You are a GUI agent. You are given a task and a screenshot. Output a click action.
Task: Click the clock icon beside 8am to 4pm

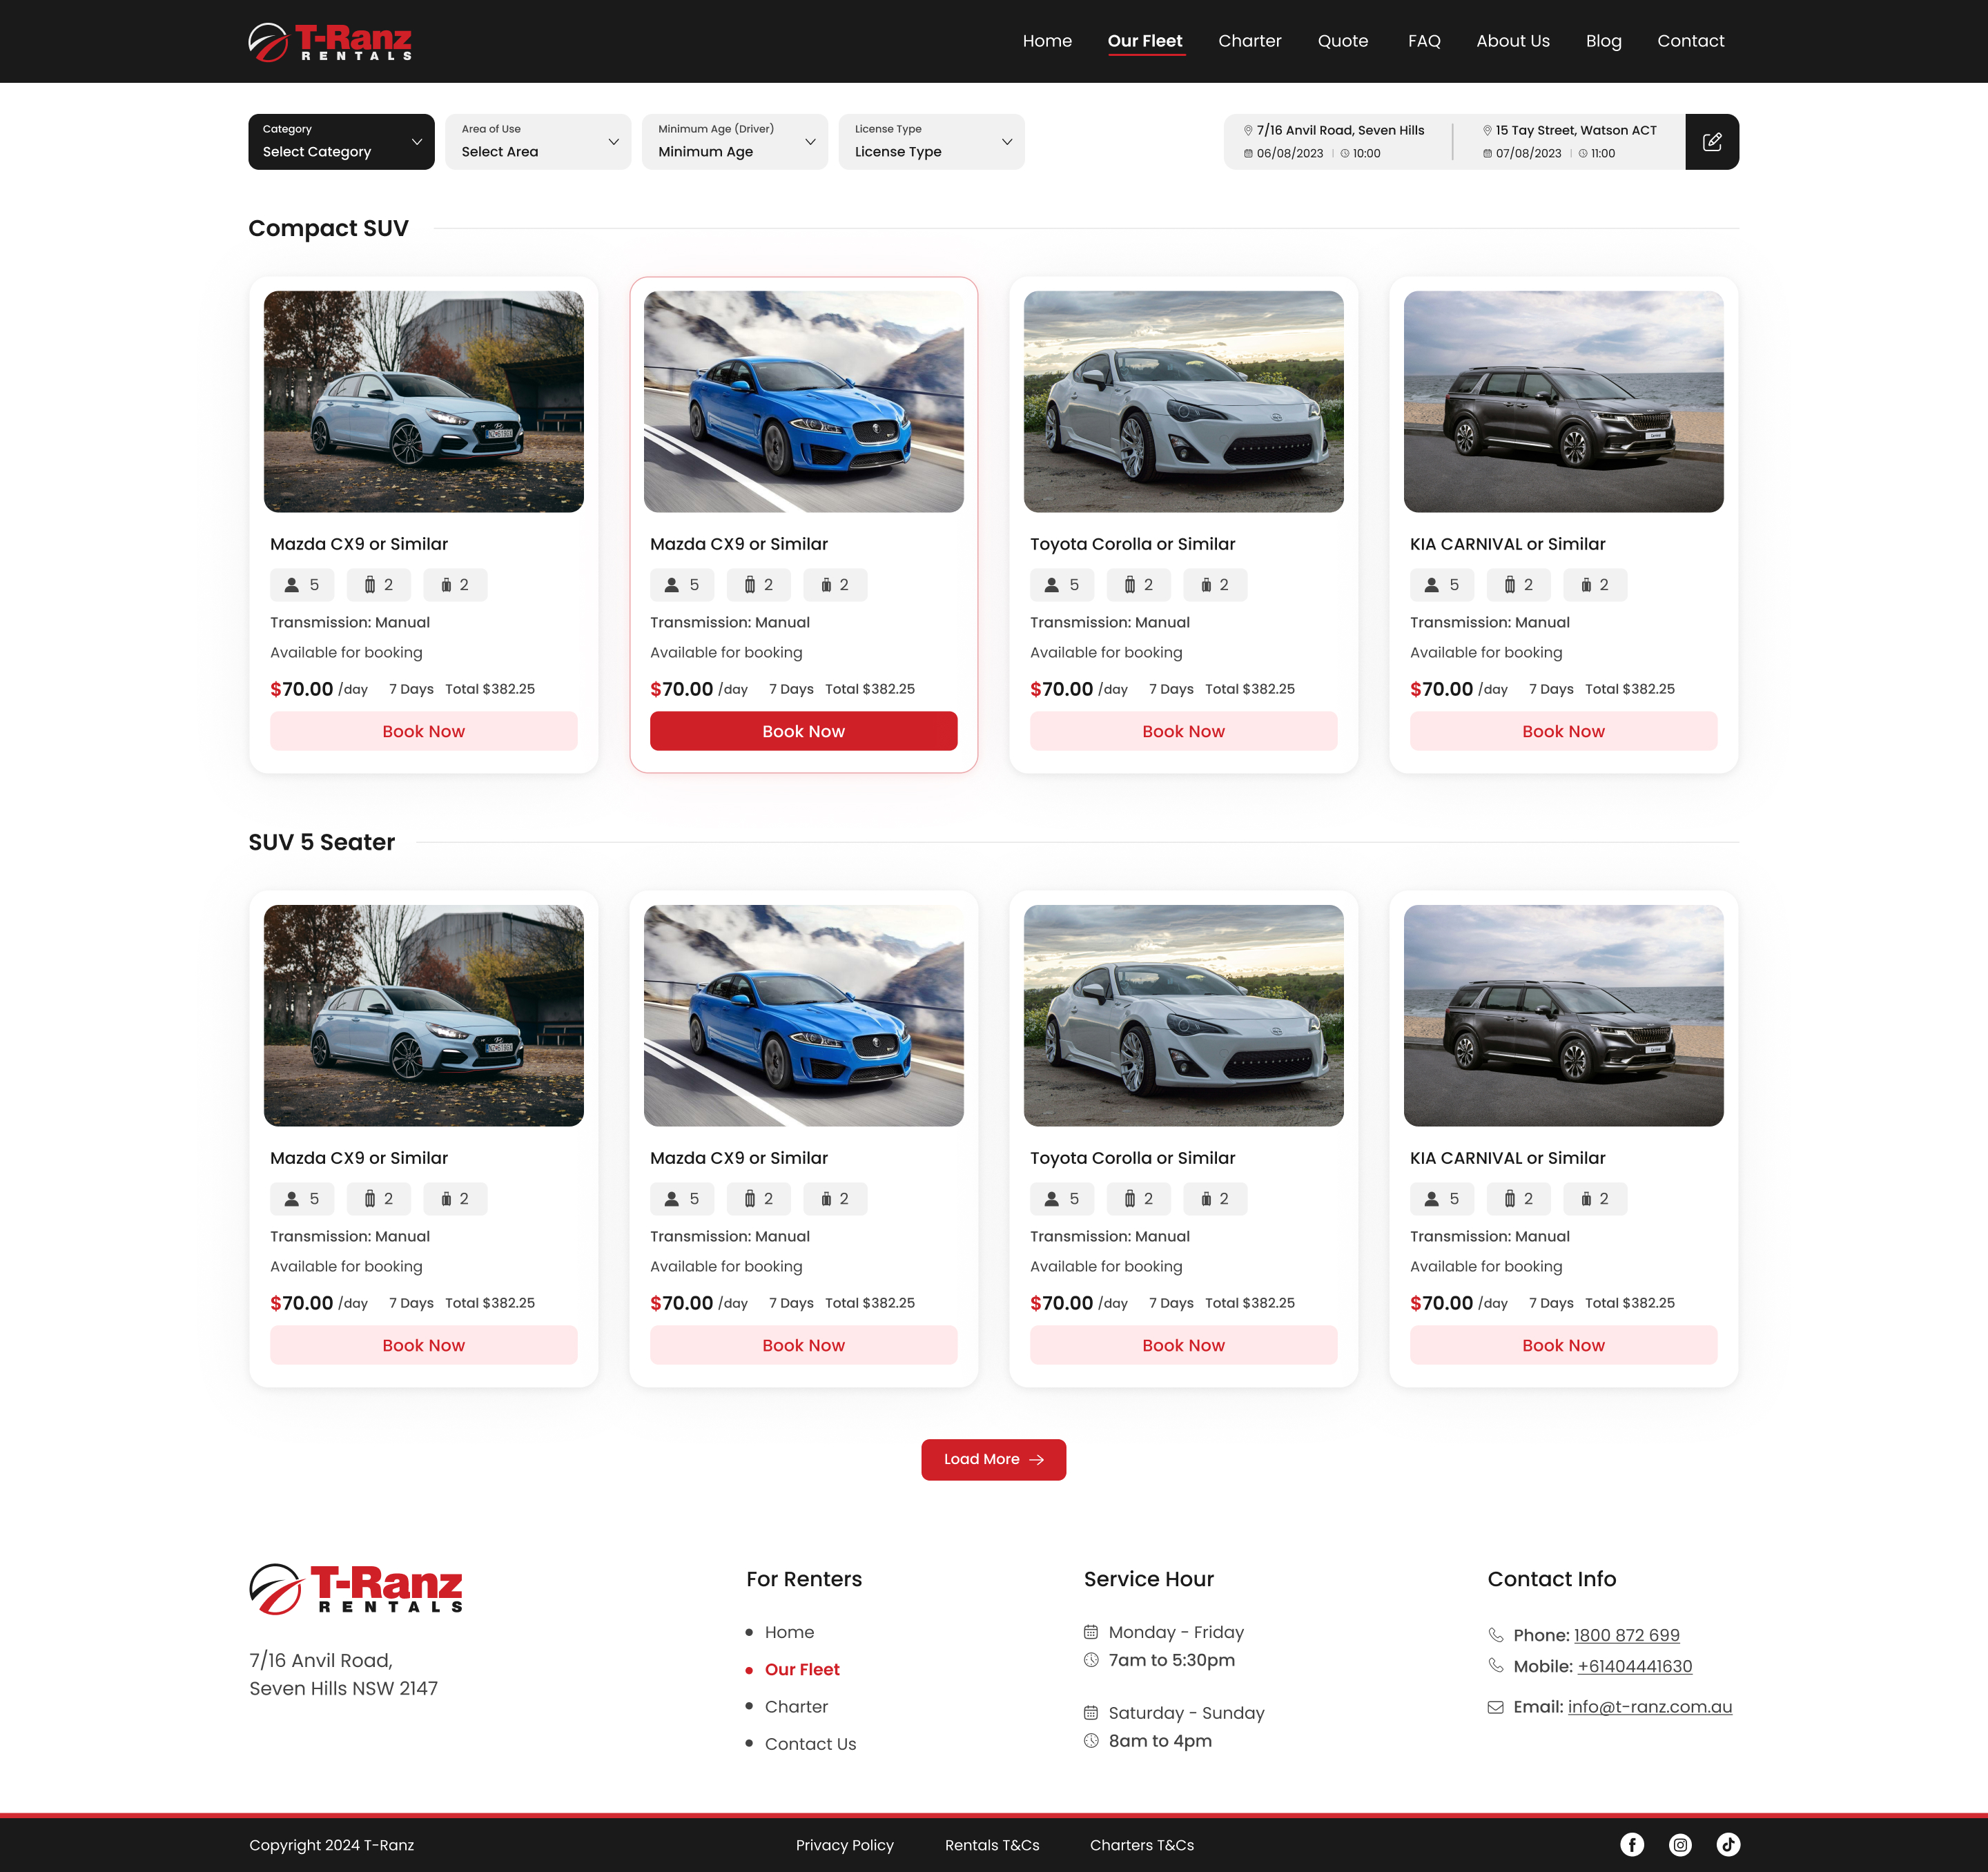pos(1091,1741)
